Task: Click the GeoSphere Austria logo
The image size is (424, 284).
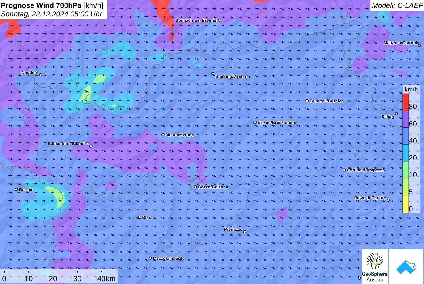Action: click(375, 266)
